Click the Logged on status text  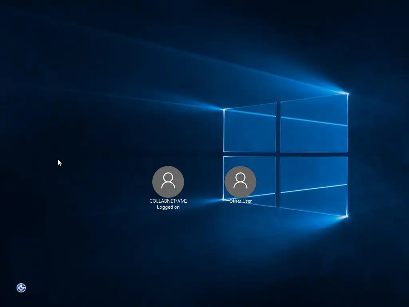168,207
